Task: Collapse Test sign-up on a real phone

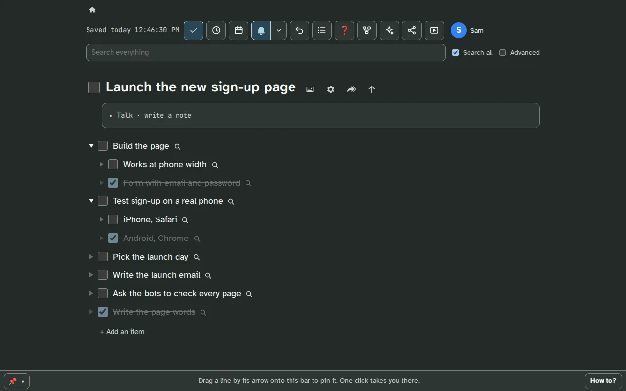Action: pyautogui.click(x=91, y=201)
